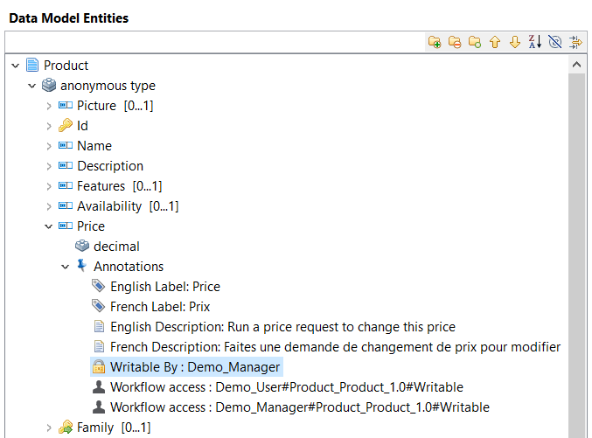592x438 pixels.
Task: Click the expand all folders toolbar icon
Action: 435,42
